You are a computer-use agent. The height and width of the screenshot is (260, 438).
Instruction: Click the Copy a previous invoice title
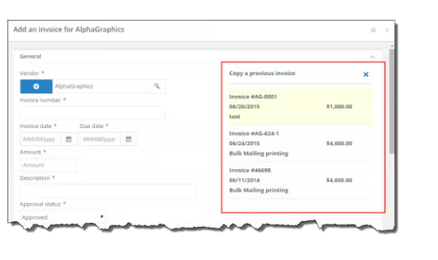coord(262,73)
